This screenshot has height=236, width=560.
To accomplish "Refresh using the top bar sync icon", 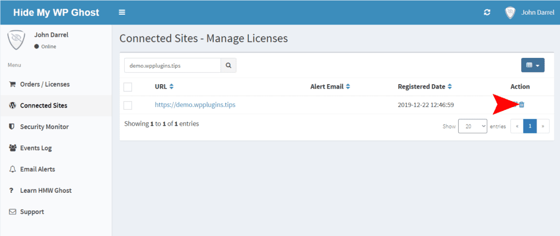I will (487, 13).
